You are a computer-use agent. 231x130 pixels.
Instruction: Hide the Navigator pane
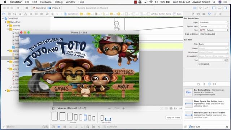[214, 8]
